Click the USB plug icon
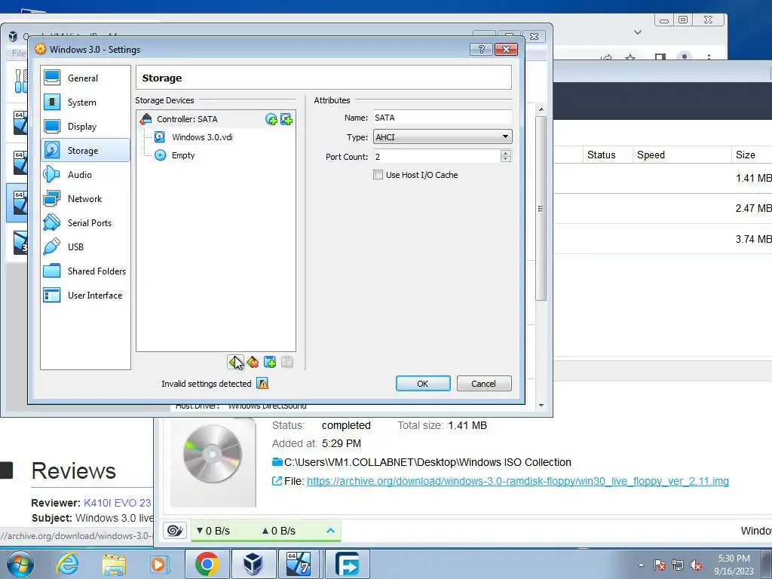This screenshot has height=579, width=772. (52, 247)
